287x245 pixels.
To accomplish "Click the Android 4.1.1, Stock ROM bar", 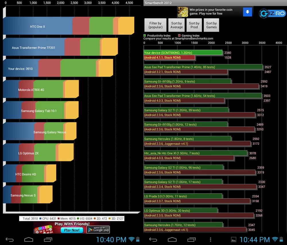I will 169,57.
